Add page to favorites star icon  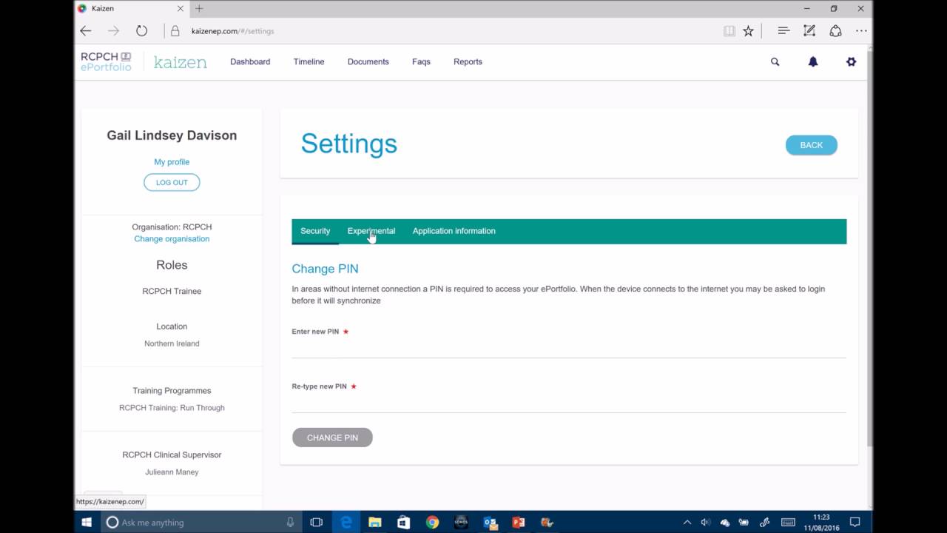[x=748, y=31]
